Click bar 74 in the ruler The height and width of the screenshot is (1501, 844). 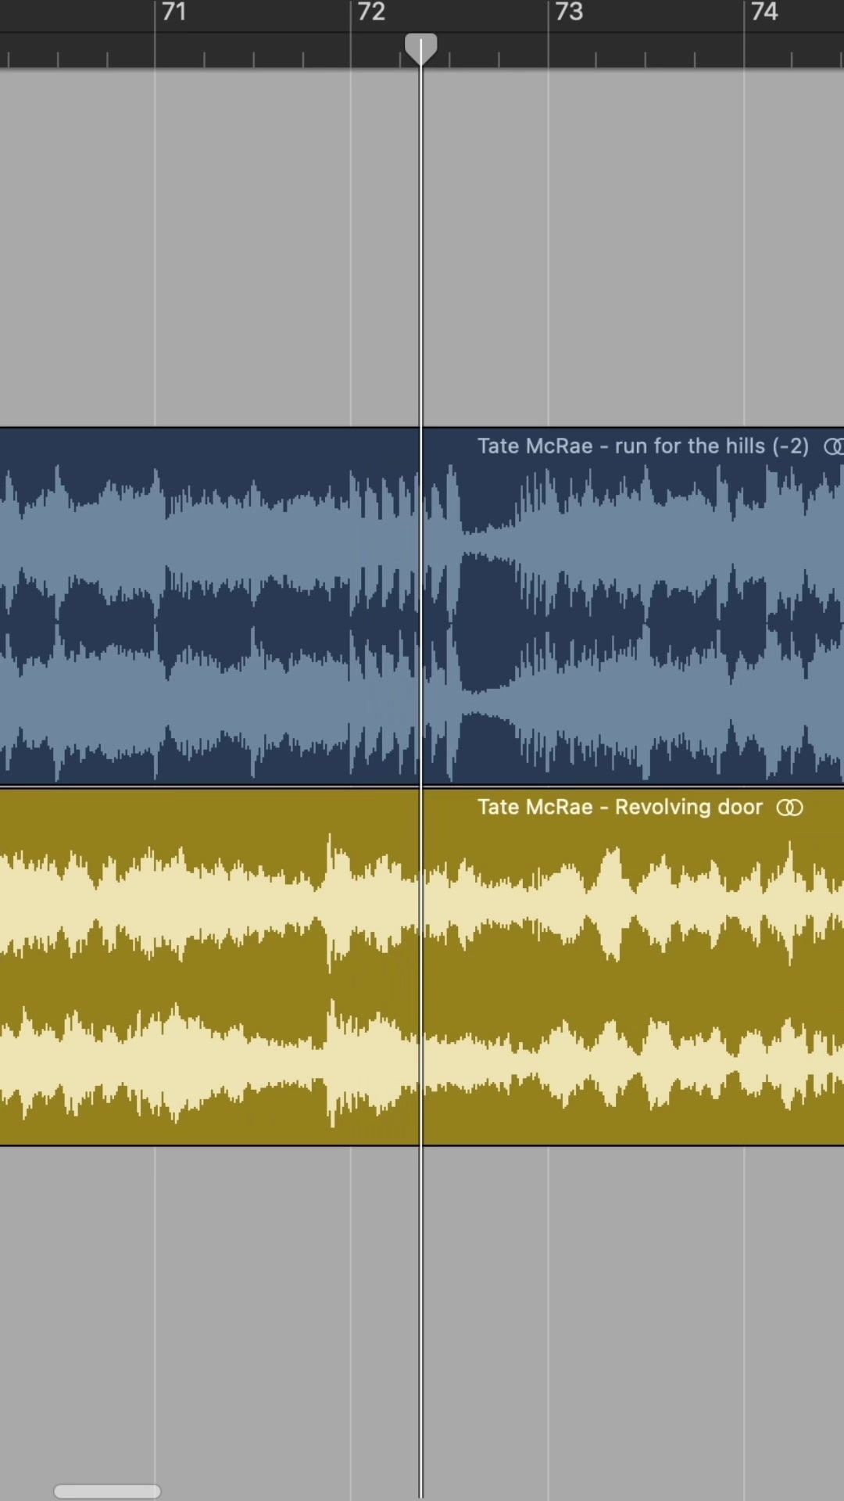point(764,12)
